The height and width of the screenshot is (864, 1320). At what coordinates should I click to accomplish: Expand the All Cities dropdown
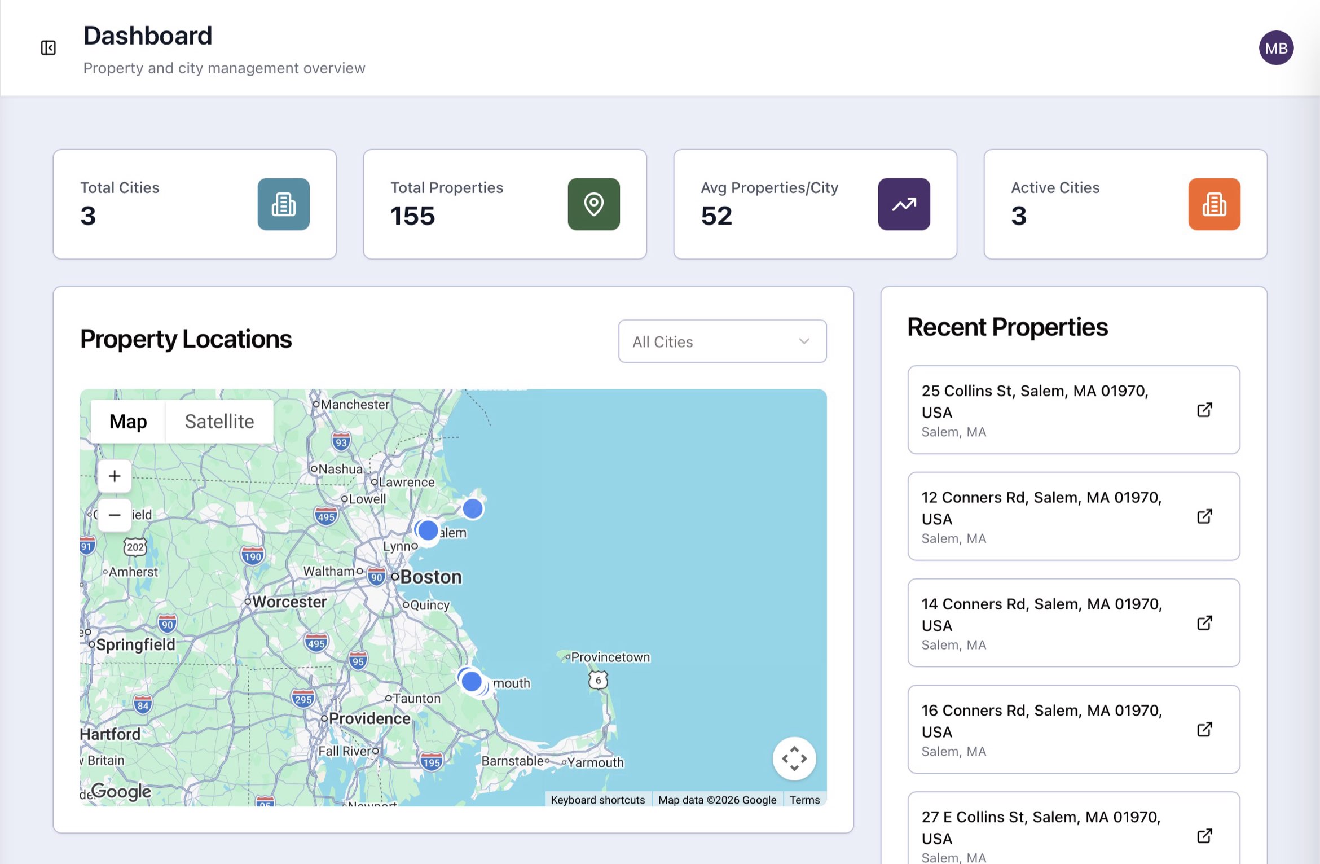pos(723,341)
